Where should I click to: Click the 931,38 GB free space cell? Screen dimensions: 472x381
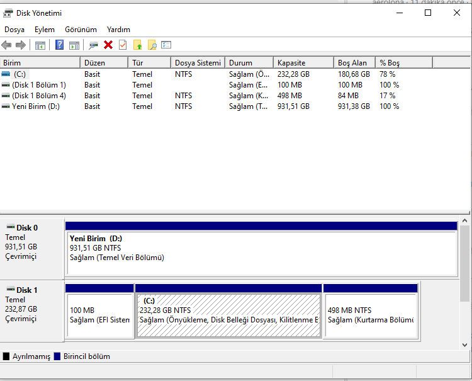(354, 106)
